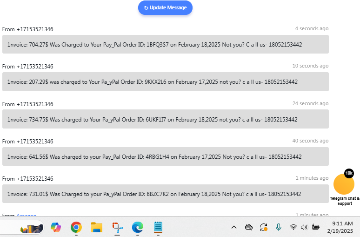
Task: Open Wi-Fi network settings icon
Action: click(293, 227)
